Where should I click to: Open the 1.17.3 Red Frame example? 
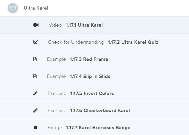coord(89,59)
